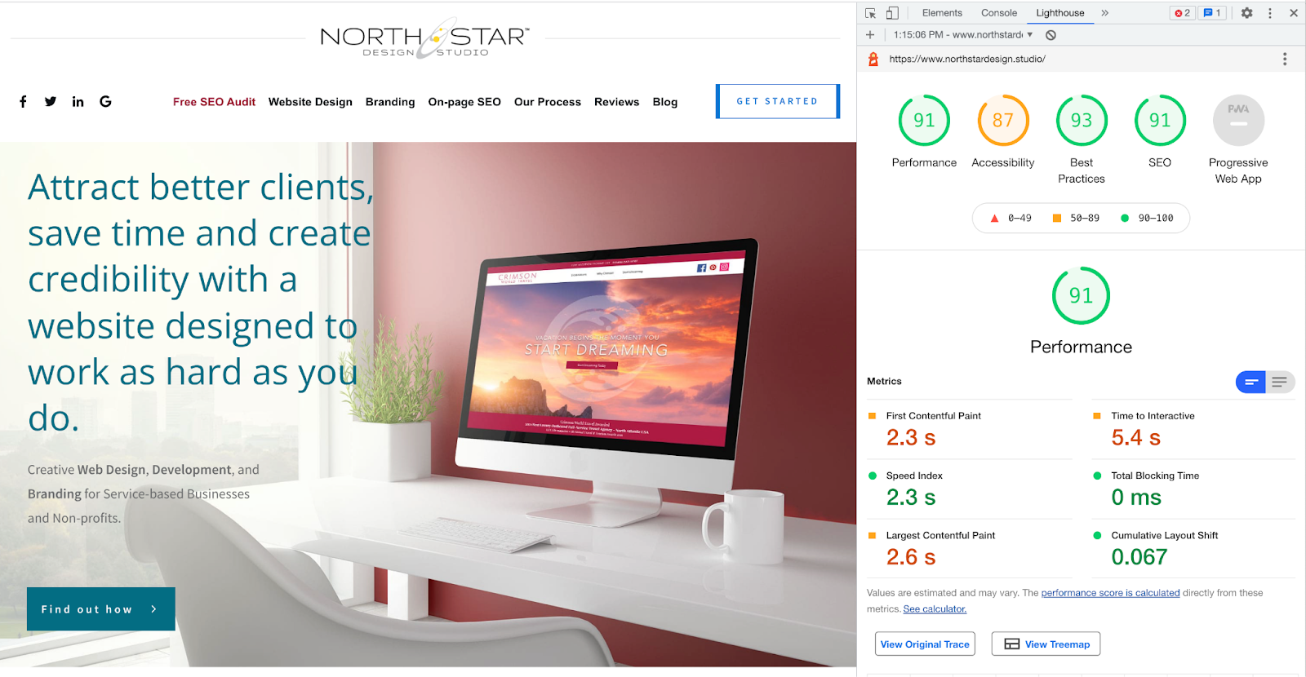Click the 0.067 layout shift value
Screen dimensions: 1306x677
(1139, 557)
